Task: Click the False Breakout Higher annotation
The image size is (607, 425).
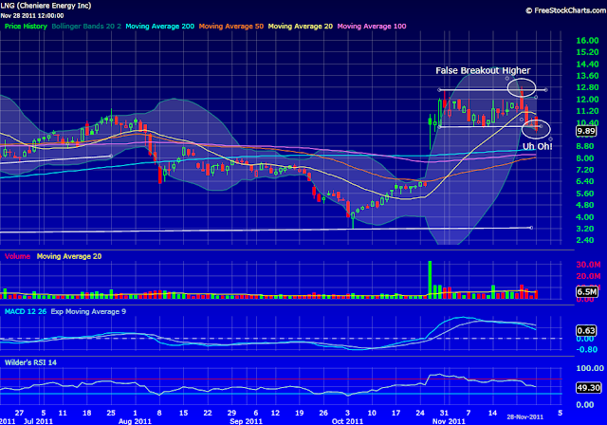Action: (x=483, y=70)
